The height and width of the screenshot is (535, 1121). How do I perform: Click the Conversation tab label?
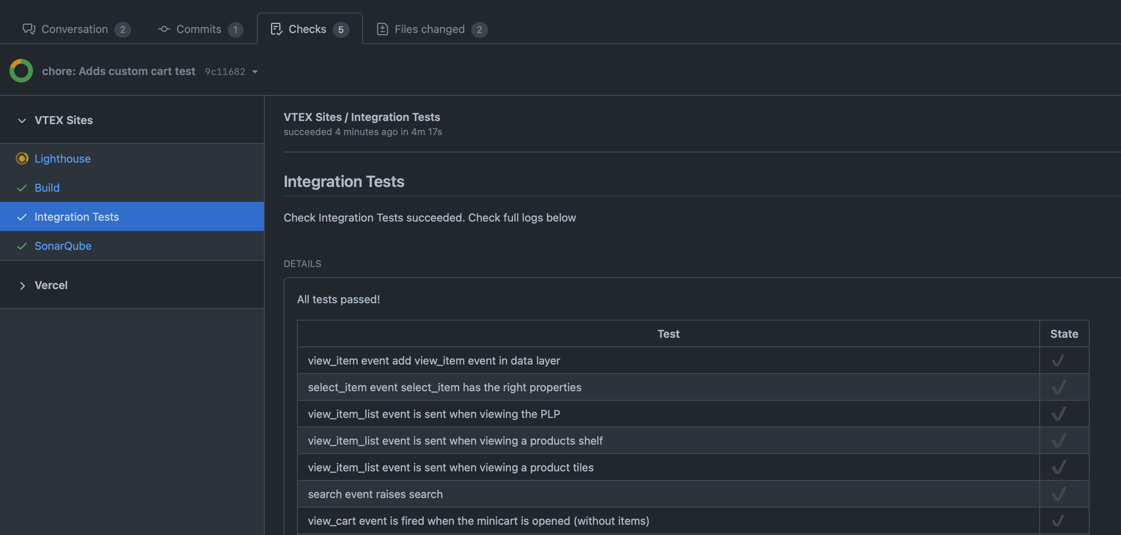[74, 28]
